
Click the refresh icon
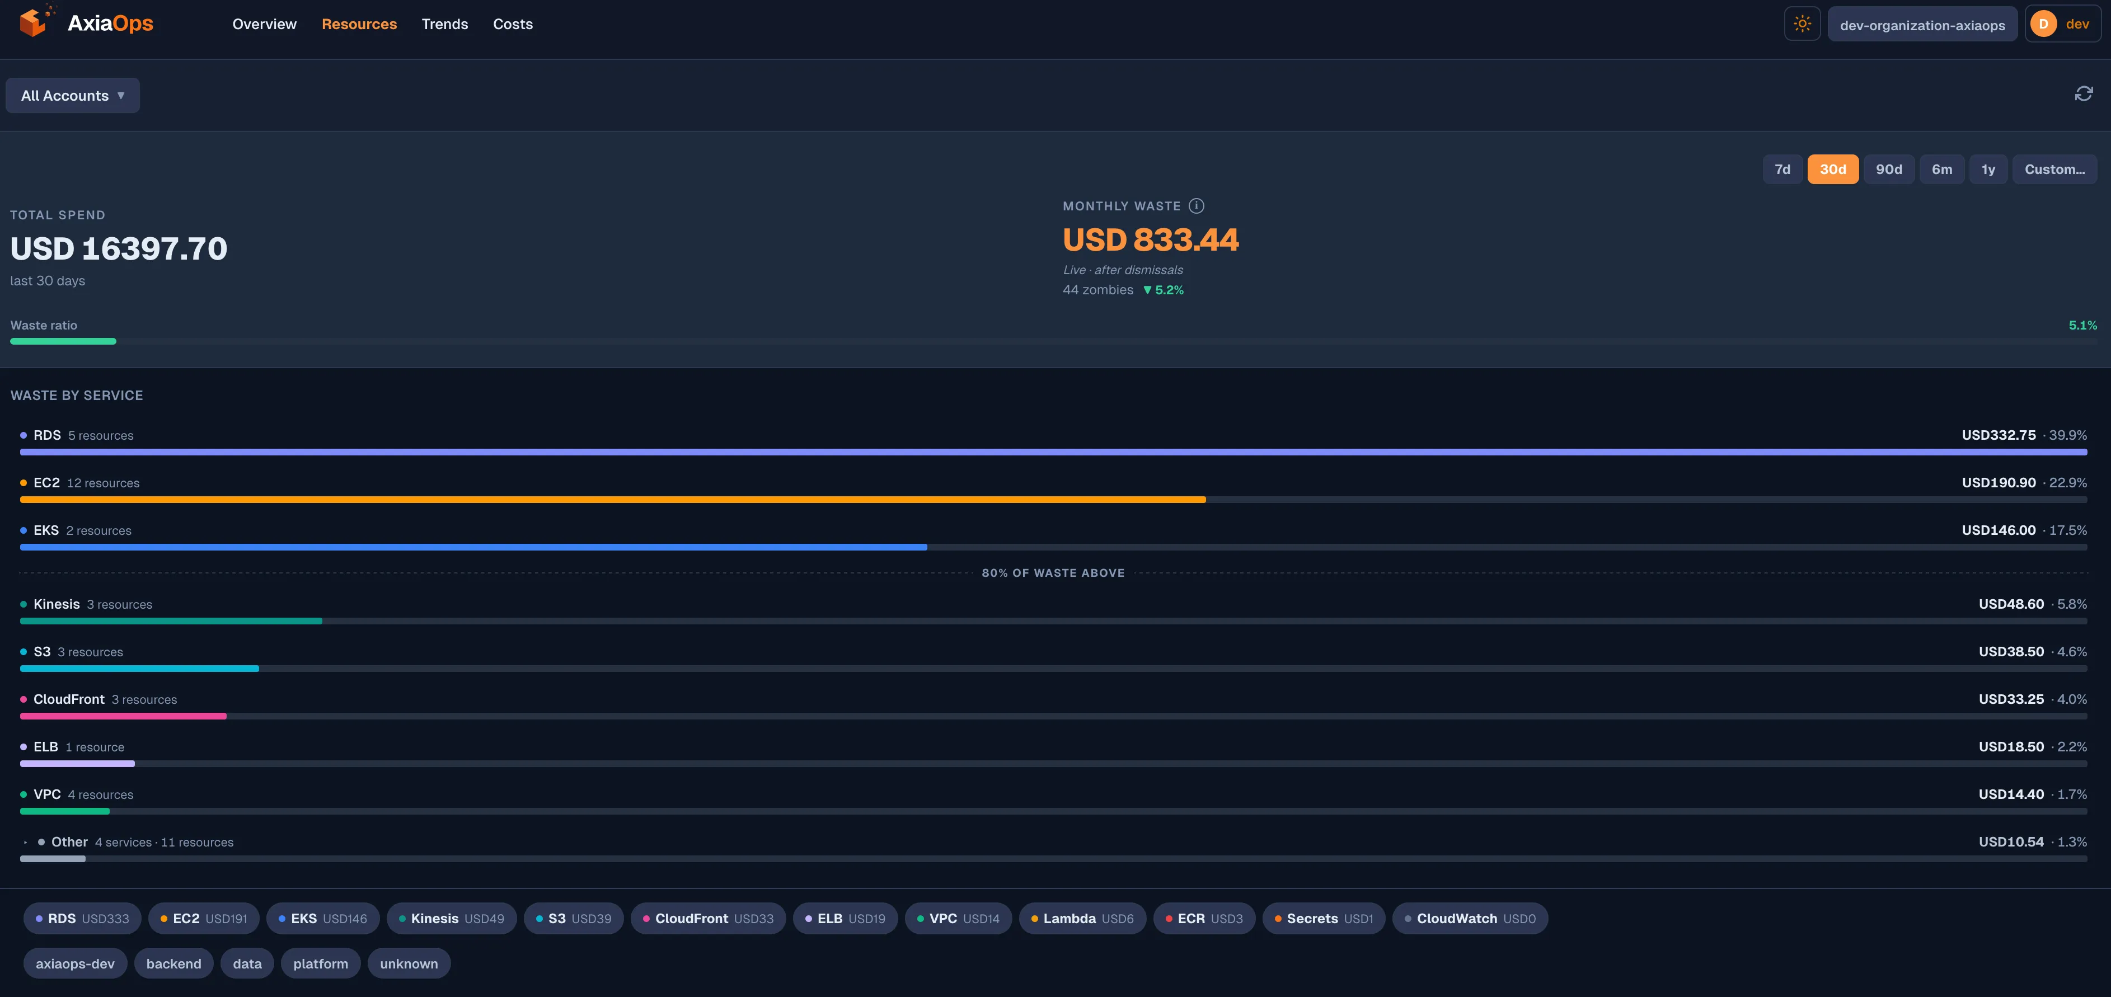pyautogui.click(x=2083, y=93)
